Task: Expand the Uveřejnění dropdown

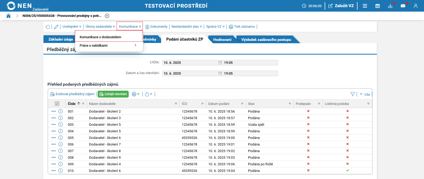Action: pyautogui.click(x=72, y=27)
